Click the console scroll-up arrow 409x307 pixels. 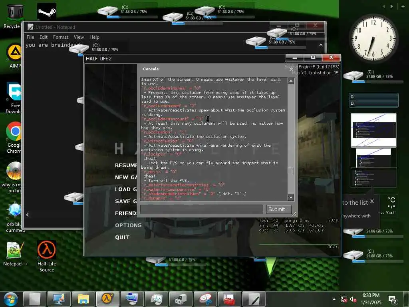tap(291, 81)
